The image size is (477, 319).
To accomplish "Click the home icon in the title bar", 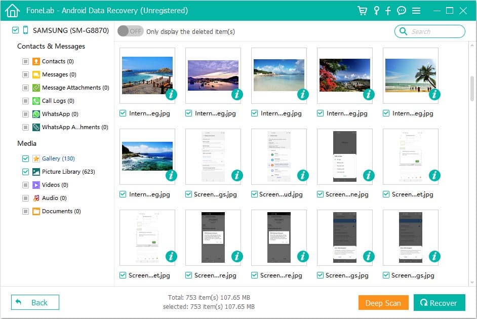I will point(12,10).
